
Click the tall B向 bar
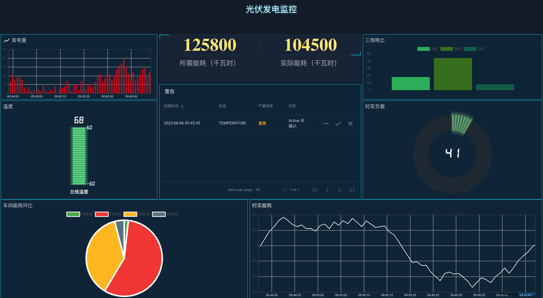[453, 74]
